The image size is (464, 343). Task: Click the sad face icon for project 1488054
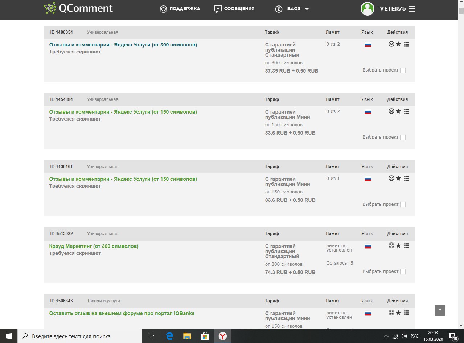point(391,44)
